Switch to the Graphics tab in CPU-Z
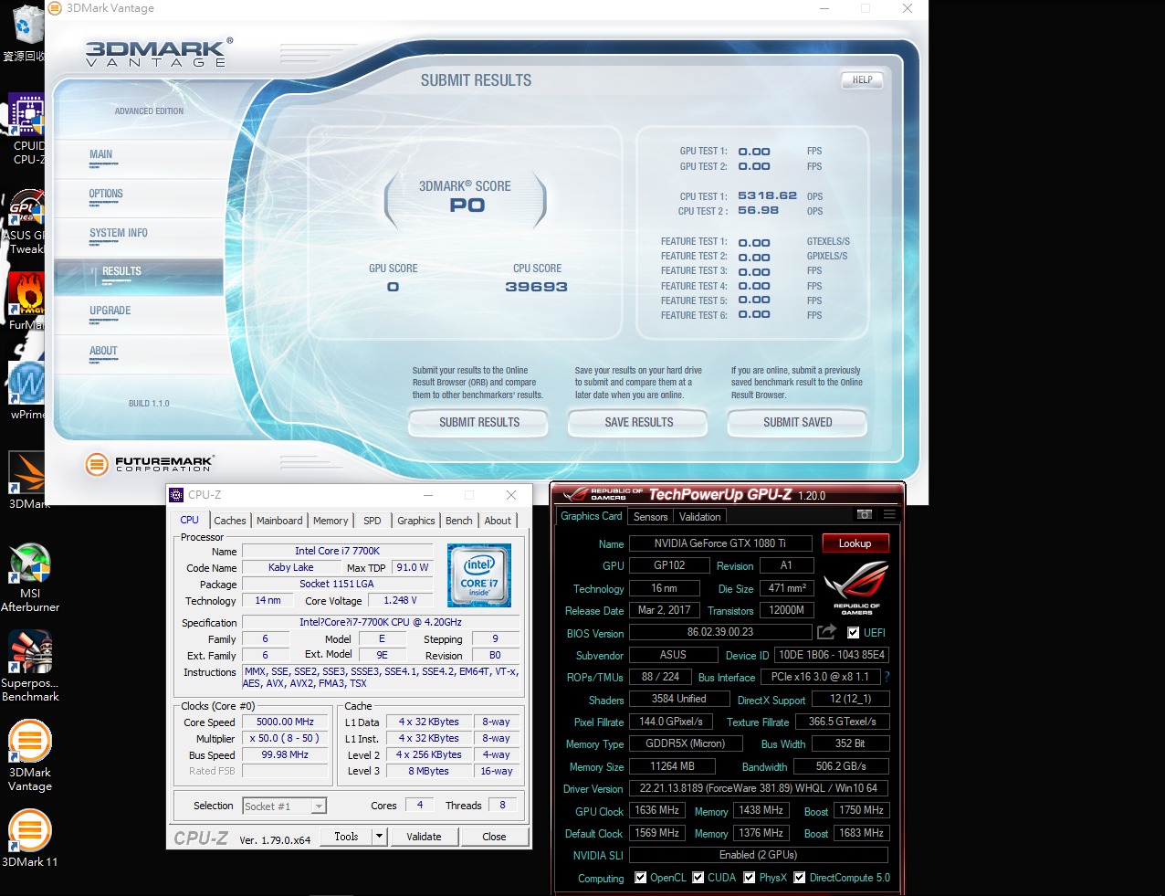Screen dimensions: 1165x896 (x=416, y=521)
